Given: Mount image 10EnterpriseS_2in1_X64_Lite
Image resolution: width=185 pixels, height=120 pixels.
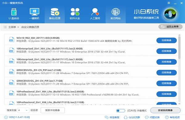Looking at the screenshot, I should pyautogui.click(x=166, y=51).
